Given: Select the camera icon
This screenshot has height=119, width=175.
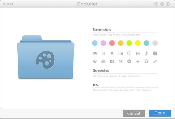Looking at the screenshot, I should tap(112, 61).
